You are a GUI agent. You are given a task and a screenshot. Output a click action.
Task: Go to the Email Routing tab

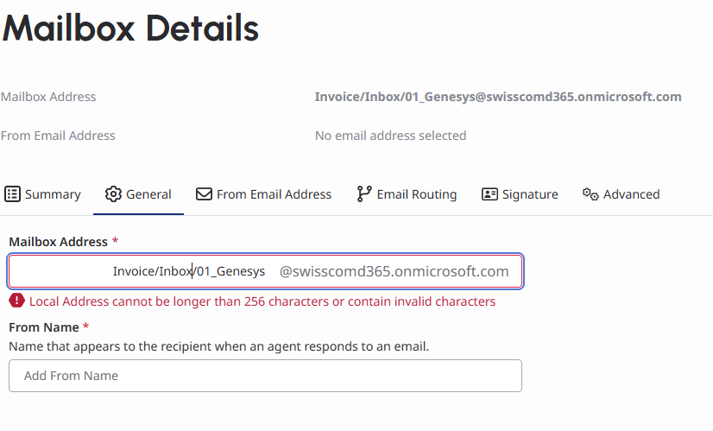click(416, 194)
